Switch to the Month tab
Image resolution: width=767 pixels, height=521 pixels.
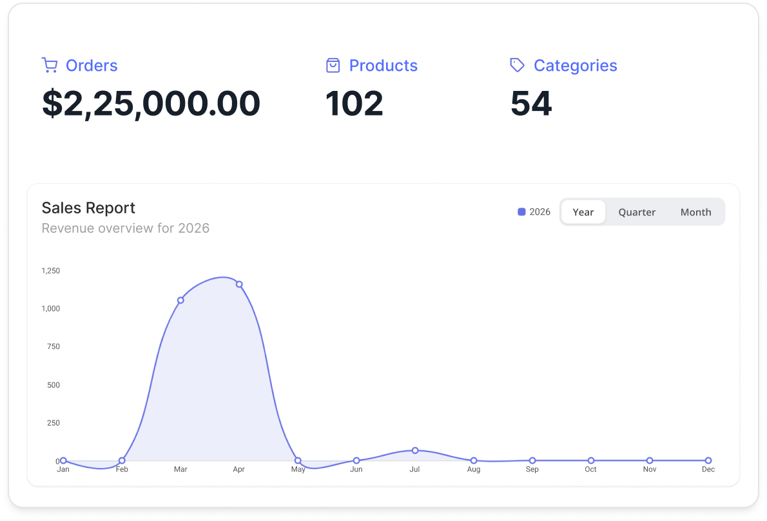tap(695, 212)
